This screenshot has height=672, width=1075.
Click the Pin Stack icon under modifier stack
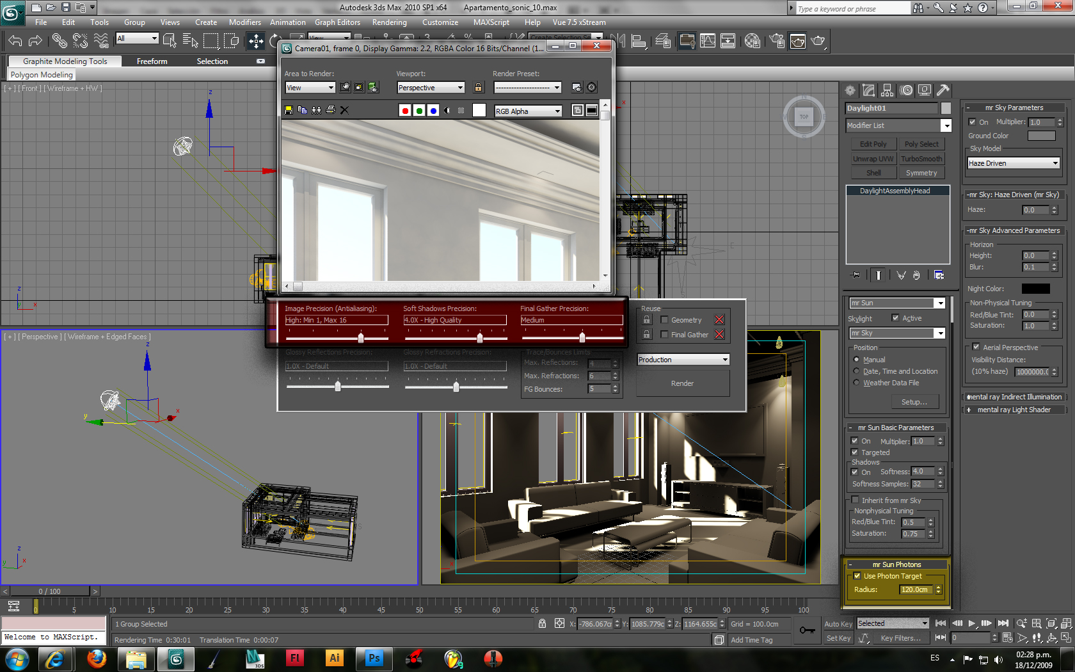[x=856, y=275]
